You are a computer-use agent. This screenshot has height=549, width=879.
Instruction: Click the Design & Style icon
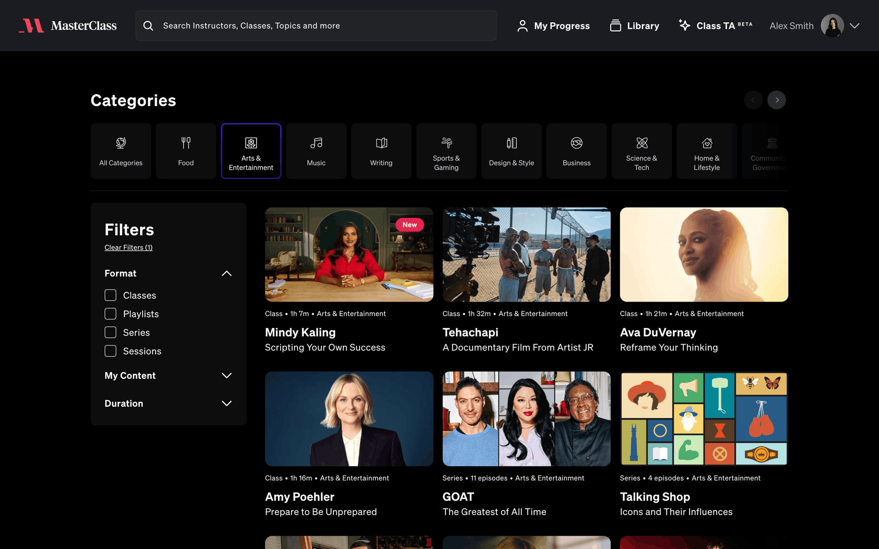point(511,143)
